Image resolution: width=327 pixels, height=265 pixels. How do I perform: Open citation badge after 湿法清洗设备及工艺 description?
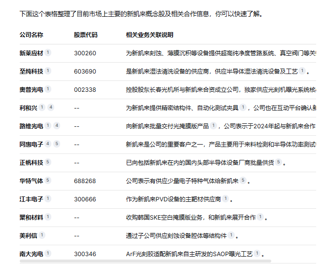click(x=302, y=71)
